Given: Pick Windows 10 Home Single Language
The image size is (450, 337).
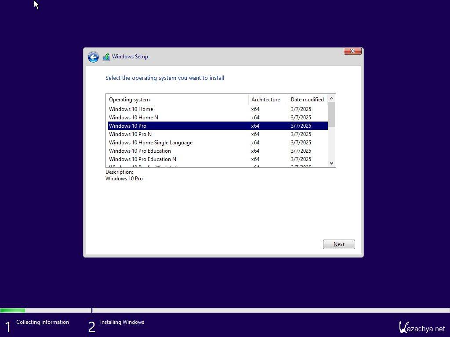Looking at the screenshot, I should coord(151,143).
